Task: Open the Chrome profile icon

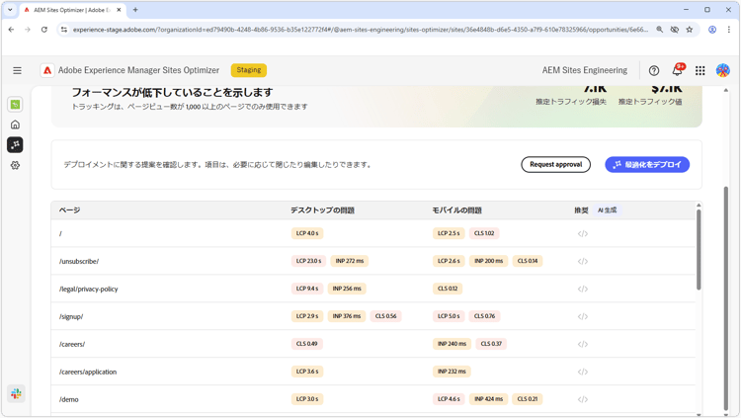Action: (x=712, y=30)
